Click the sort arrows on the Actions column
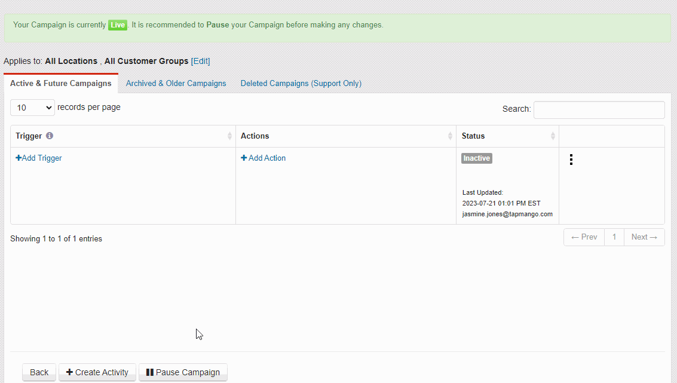The width and height of the screenshot is (677, 383). pos(451,136)
